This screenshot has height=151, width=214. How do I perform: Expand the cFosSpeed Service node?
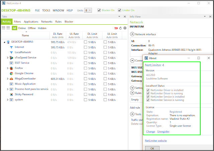pos(8,58)
